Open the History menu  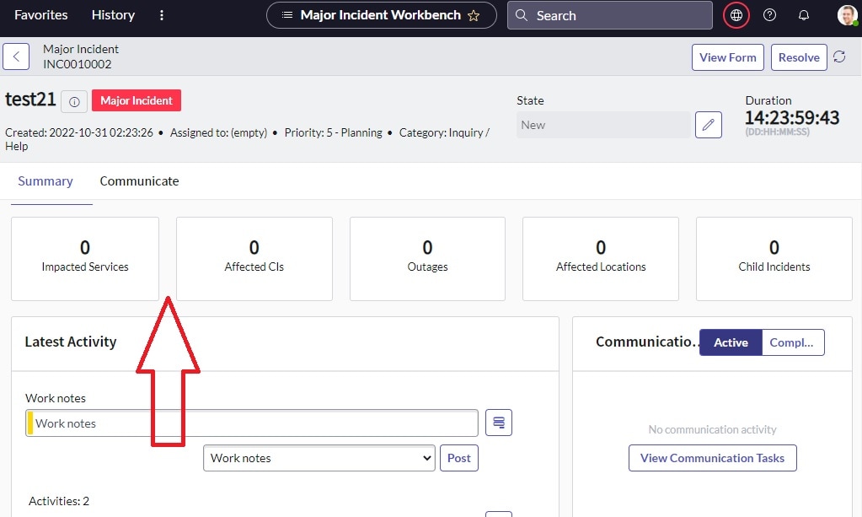[x=113, y=15]
